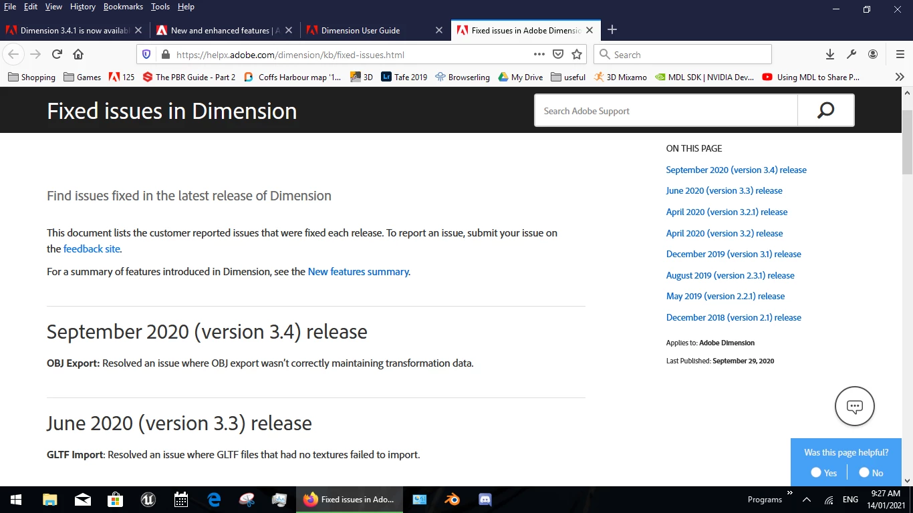Open The PBR Guide - Part 2 bookmark

point(188,77)
